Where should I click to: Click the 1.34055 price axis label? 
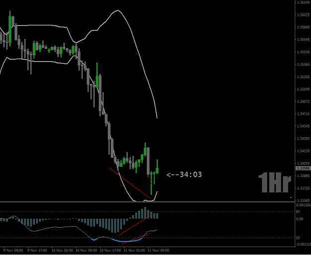(304, 163)
